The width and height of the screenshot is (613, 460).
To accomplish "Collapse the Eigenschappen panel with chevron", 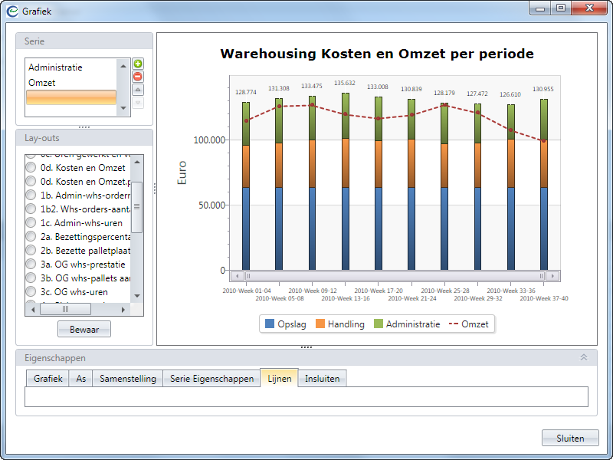I will [583, 357].
